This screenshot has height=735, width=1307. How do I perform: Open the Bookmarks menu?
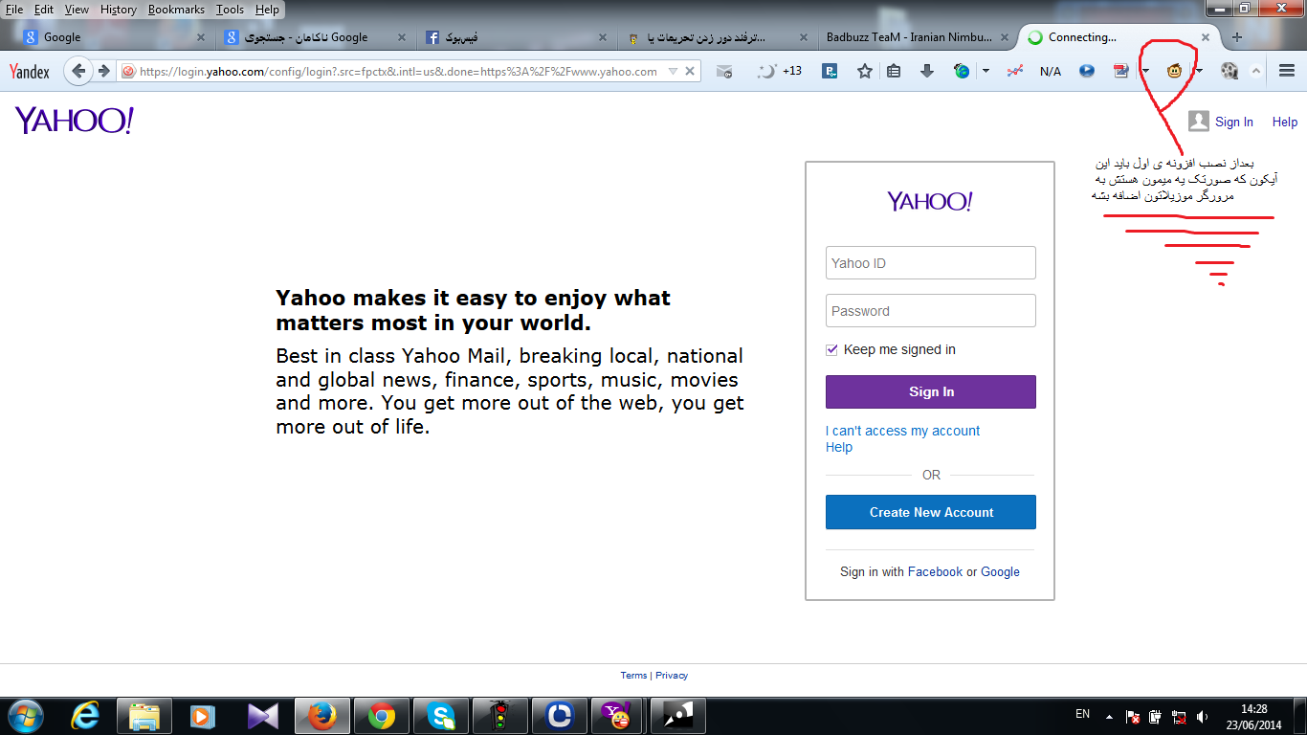[x=176, y=10]
